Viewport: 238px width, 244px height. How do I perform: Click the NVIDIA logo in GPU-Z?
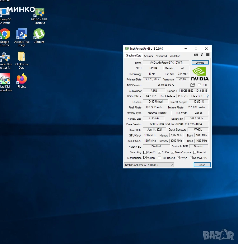200,74
